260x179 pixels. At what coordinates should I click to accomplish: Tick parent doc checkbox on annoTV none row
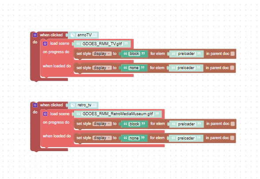click(x=232, y=68)
